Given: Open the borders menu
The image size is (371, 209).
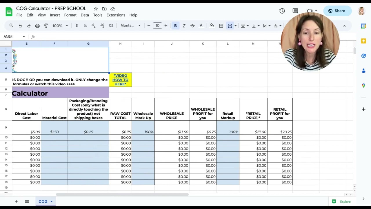Looking at the screenshot, I should [221, 26].
